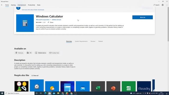Open the Weather app tile
Image resolution: width=169 pixels, height=95 pixels.
pos(52,86)
